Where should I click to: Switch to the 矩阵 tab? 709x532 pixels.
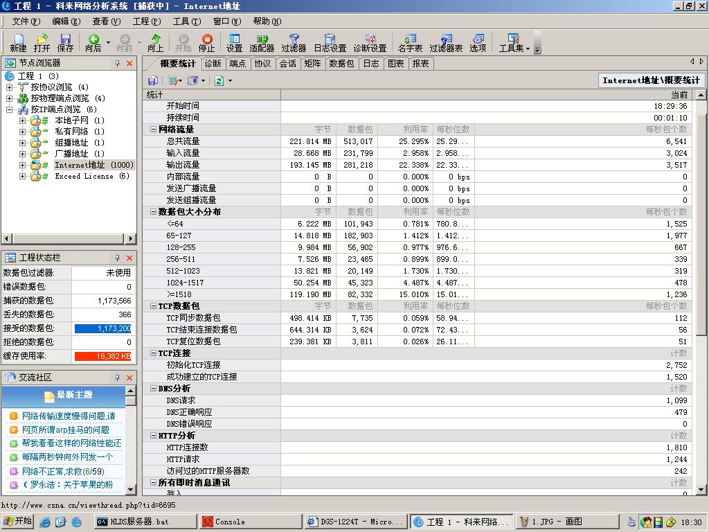[313, 64]
